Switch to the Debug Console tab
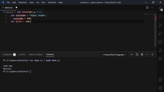Viewport: 164px width, 92px height. (36, 54)
